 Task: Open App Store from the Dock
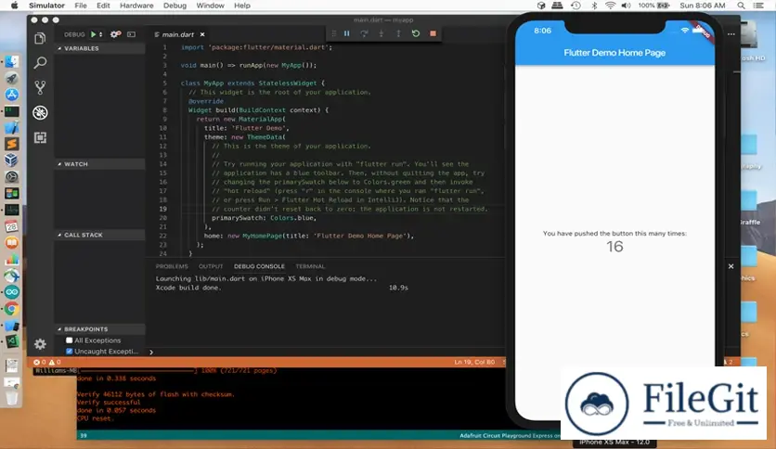point(12,95)
